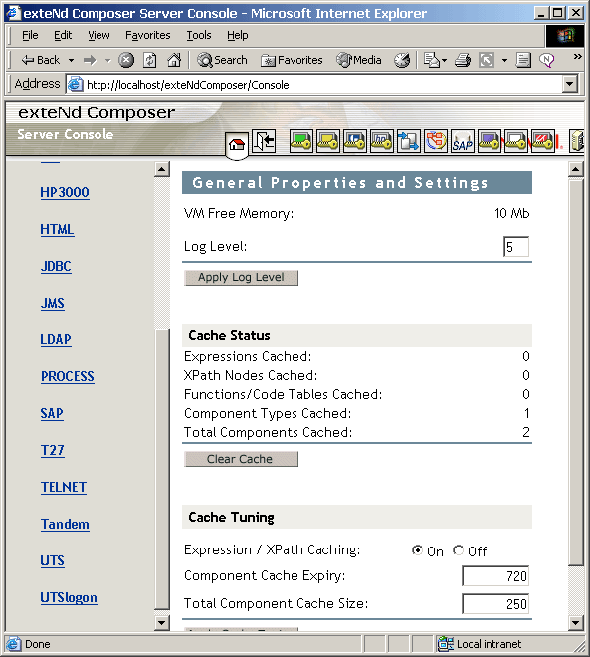Screen dimensions: 590x657
Task: Open the Media toolbar pane
Action: (359, 61)
